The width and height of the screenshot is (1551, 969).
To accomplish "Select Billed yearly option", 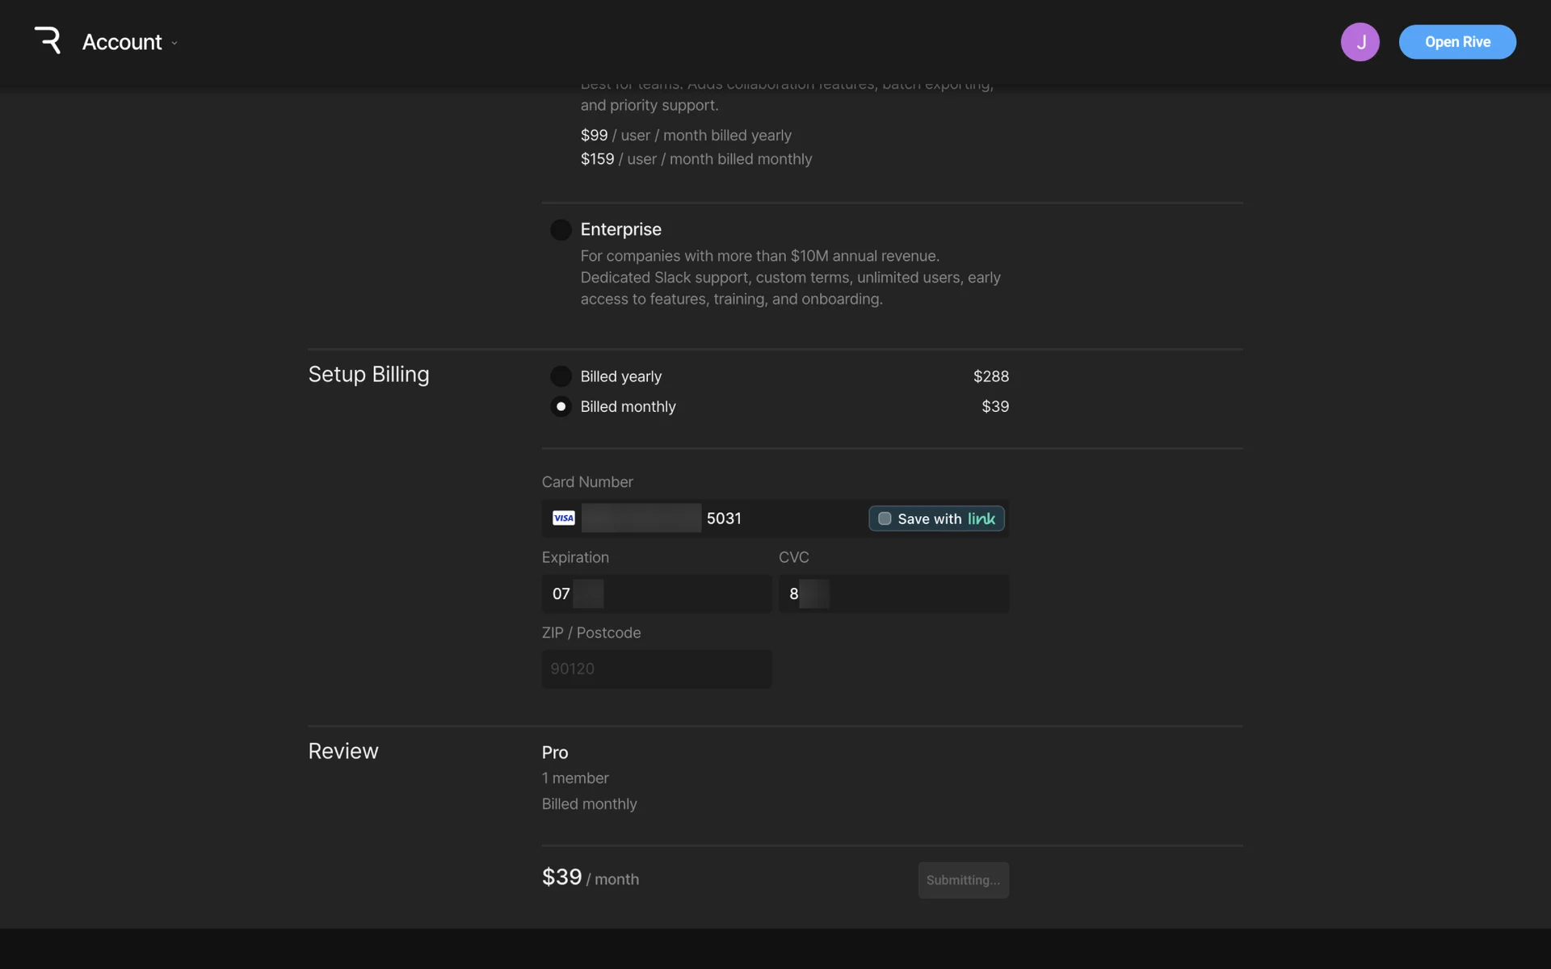I will click(561, 376).
